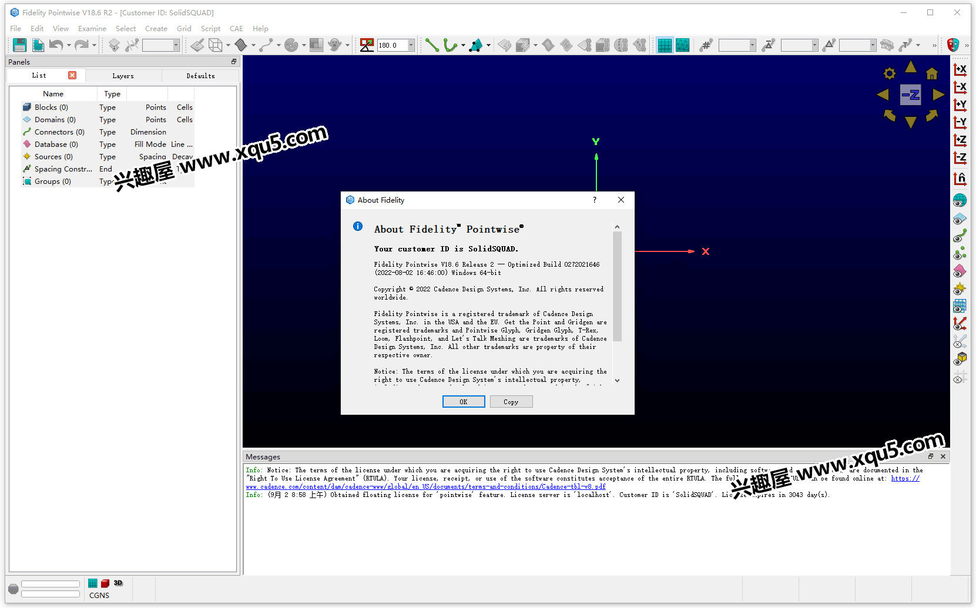Click the unstructured triangle mesh icon
The image size is (976, 608).
[x=683, y=45]
